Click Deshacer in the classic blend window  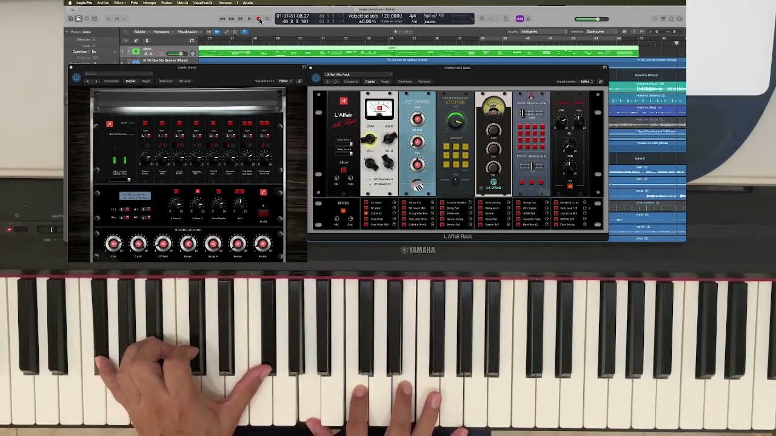pos(165,81)
